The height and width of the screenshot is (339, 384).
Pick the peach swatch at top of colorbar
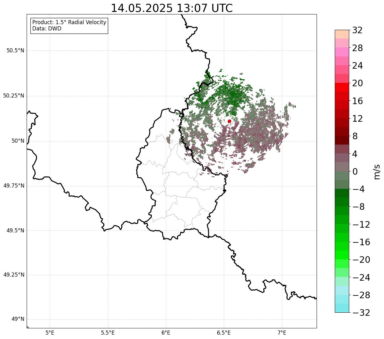coord(342,34)
